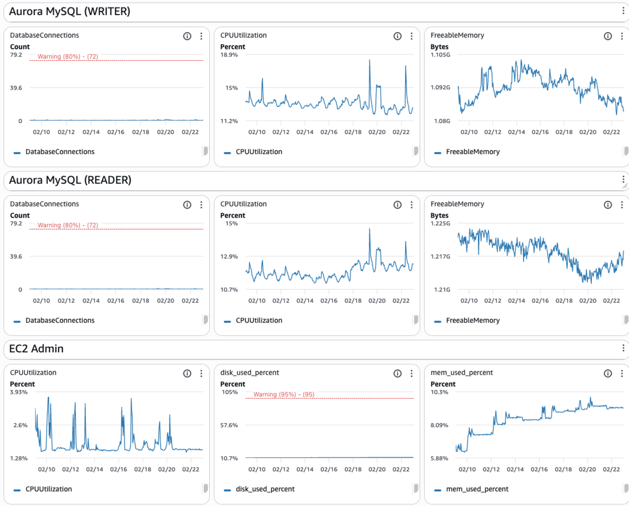Image resolution: width=629 pixels, height=506 pixels.
Task: Click the mem_used_percent legend color swatch
Action: (438, 490)
